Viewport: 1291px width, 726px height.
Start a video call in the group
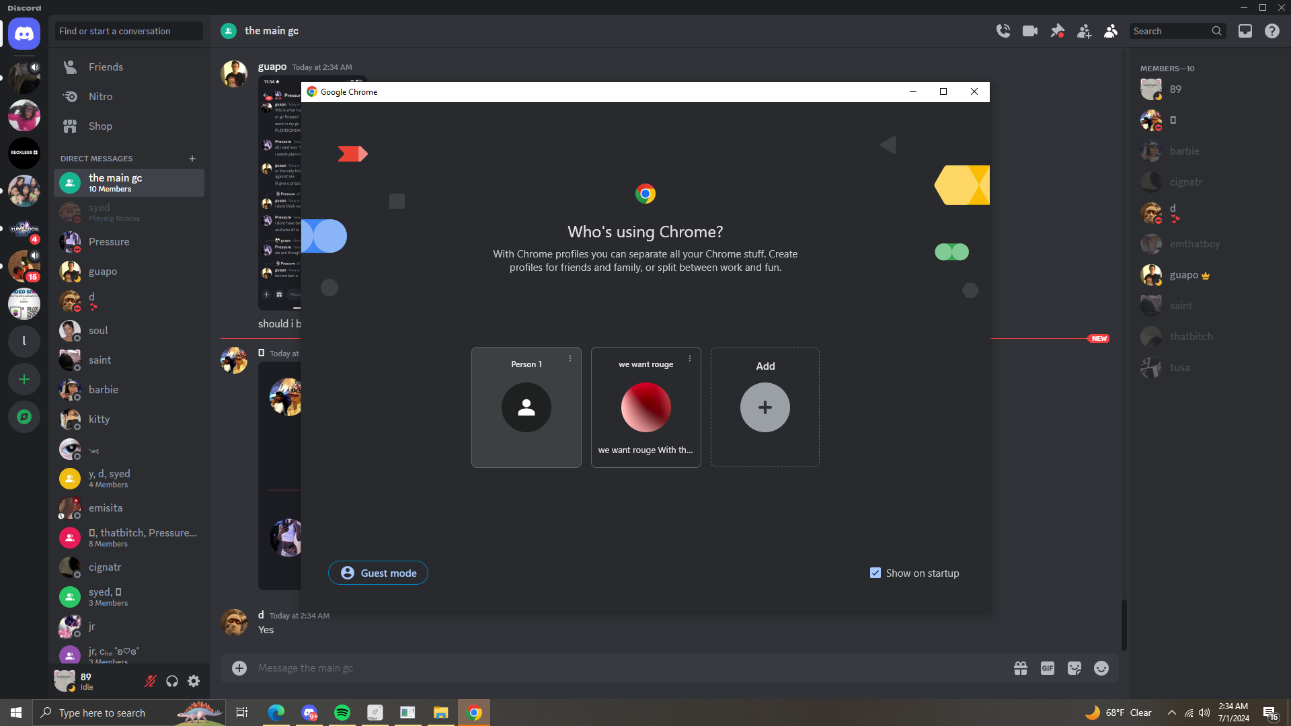click(1030, 31)
